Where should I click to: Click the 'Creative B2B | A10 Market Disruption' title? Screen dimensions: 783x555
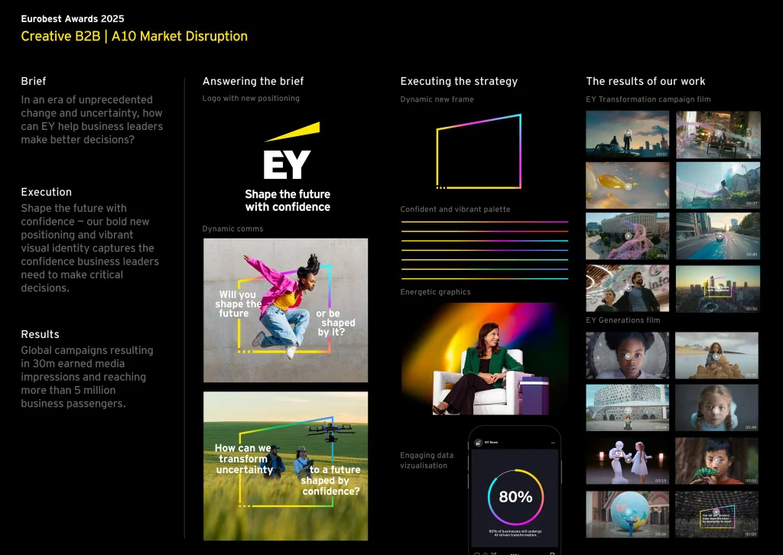coord(134,36)
